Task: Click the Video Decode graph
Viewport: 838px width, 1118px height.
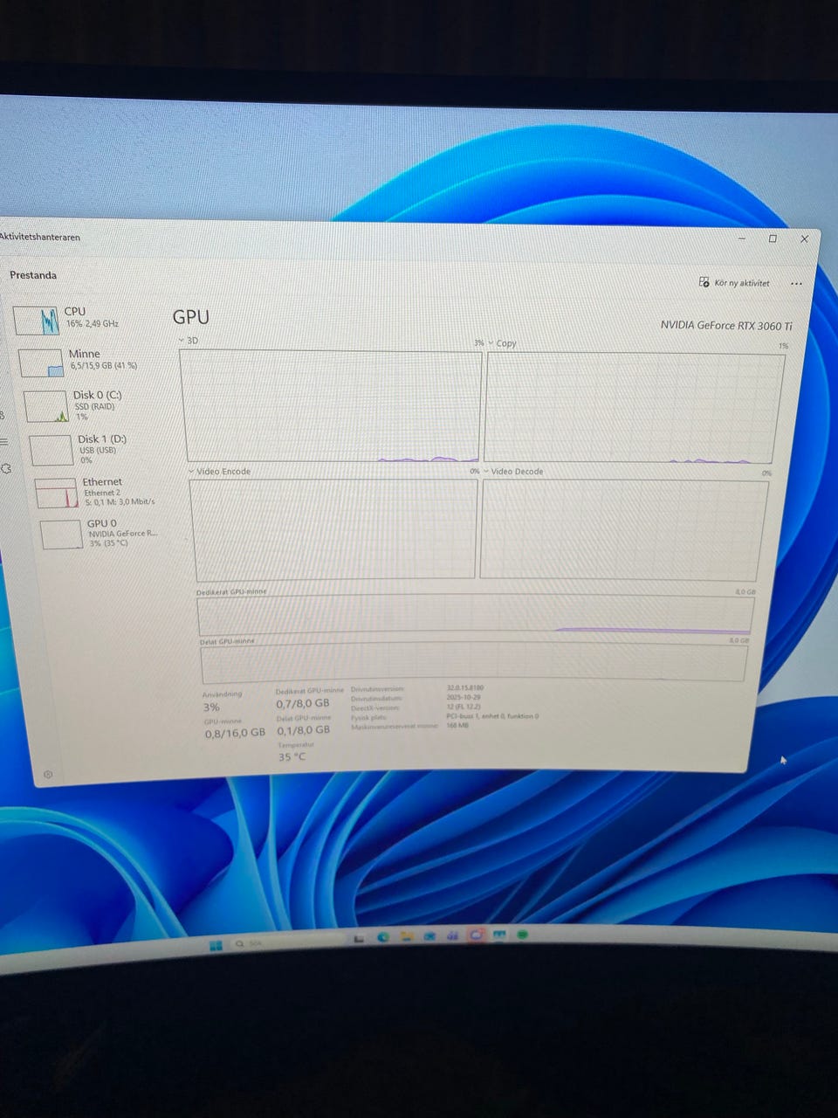Action: [x=624, y=529]
